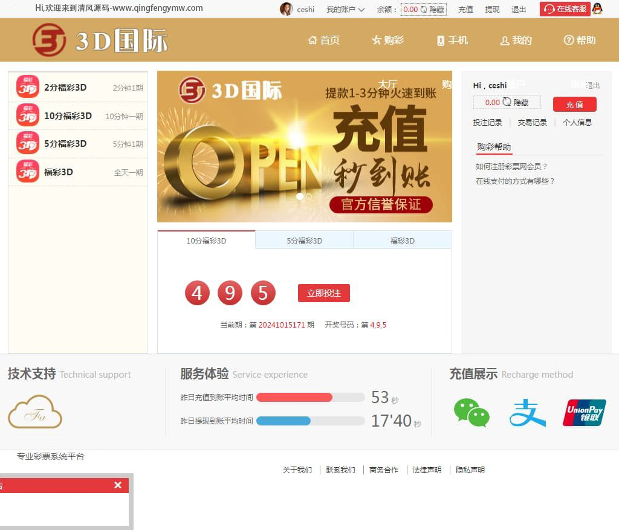Click the red 昨日充值到账 progress bar
The height and width of the screenshot is (530, 619).
(x=294, y=398)
